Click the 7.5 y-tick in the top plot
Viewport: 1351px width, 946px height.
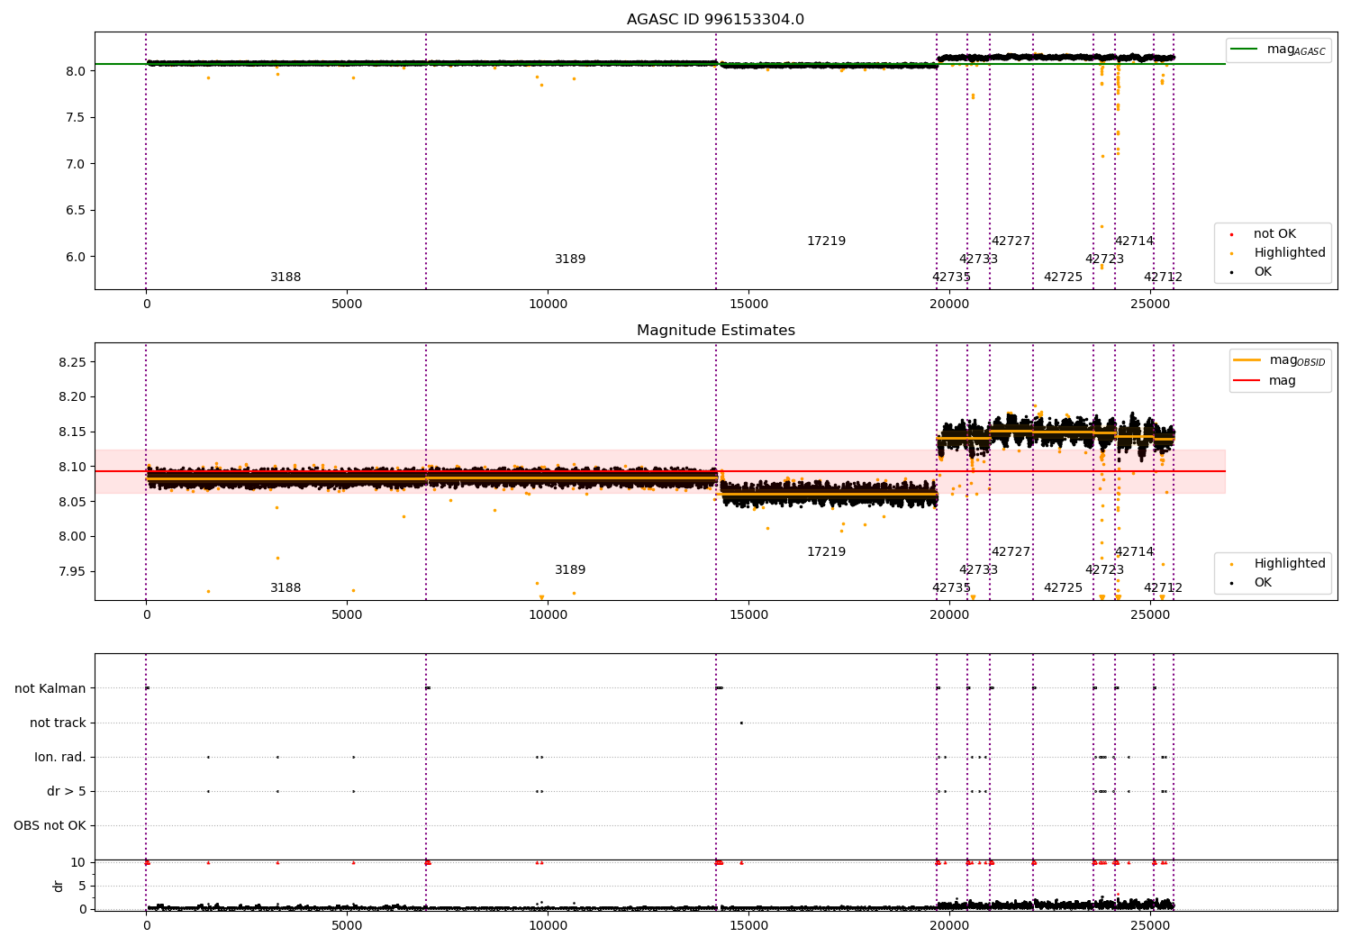click(x=76, y=118)
